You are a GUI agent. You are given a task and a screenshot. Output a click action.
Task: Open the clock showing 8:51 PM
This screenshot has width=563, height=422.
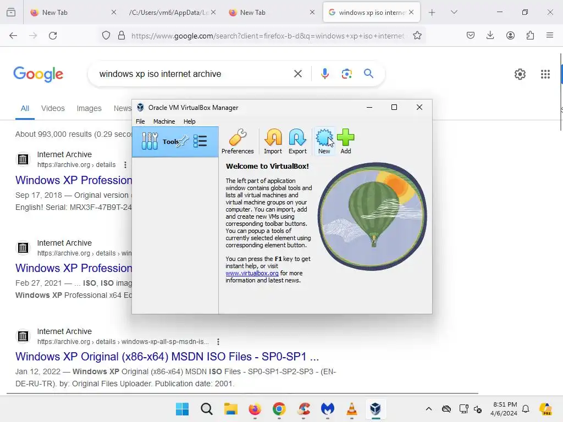[504, 409]
